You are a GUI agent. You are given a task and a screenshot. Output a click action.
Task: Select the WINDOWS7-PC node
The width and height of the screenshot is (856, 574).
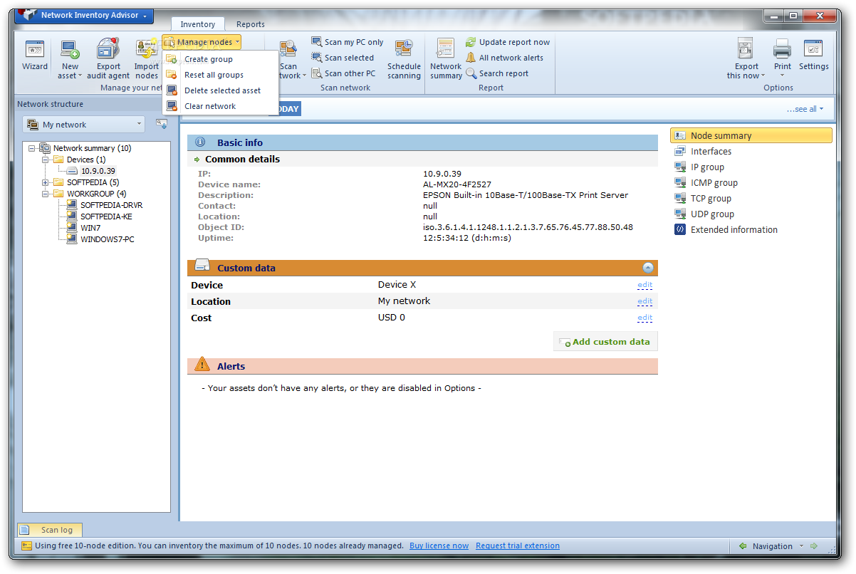coord(107,239)
